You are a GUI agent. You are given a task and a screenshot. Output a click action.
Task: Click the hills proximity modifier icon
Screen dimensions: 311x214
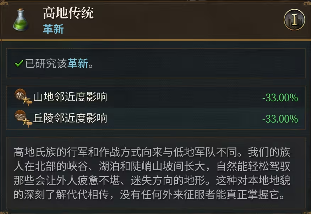click(x=22, y=118)
